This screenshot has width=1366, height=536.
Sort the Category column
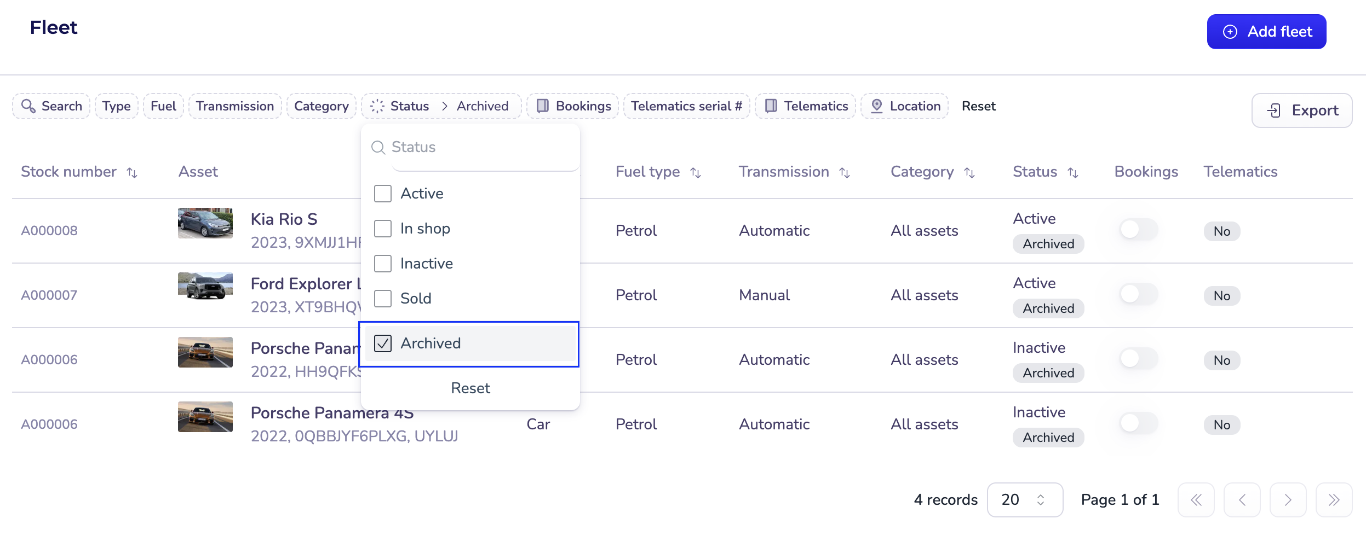coord(969,173)
